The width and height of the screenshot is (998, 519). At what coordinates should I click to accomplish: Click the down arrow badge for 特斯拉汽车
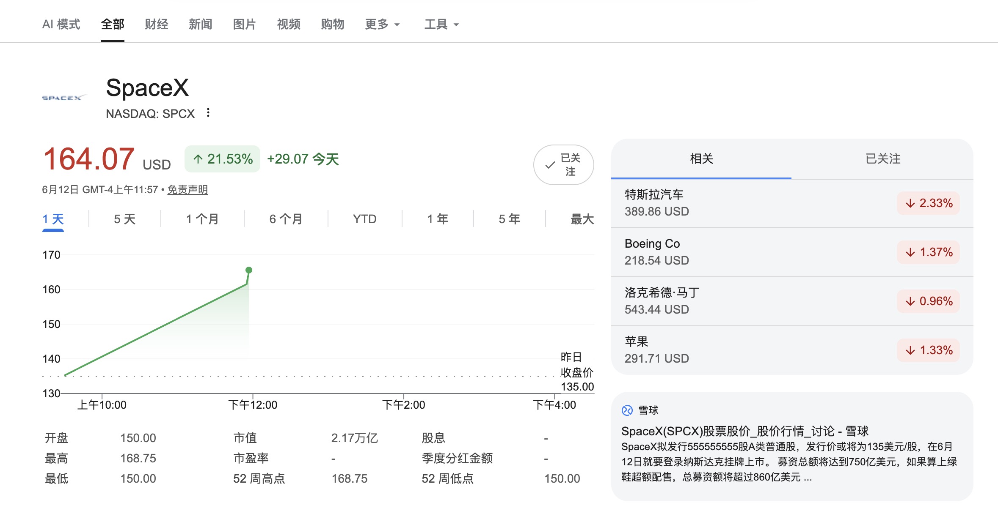(928, 203)
